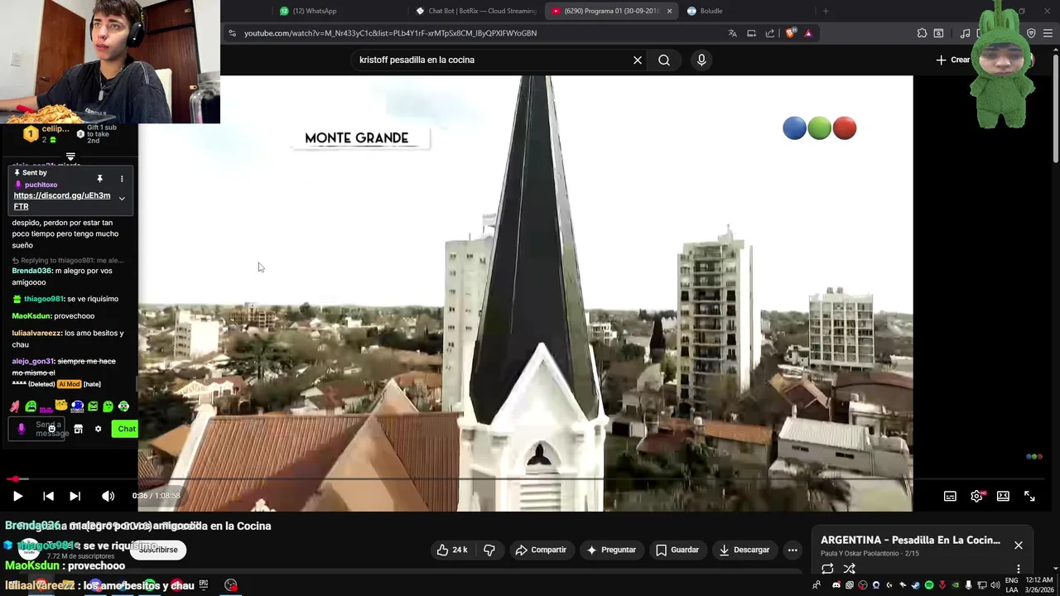Click the Chat send button
Image resolution: width=1060 pixels, height=596 pixels.
click(x=127, y=429)
